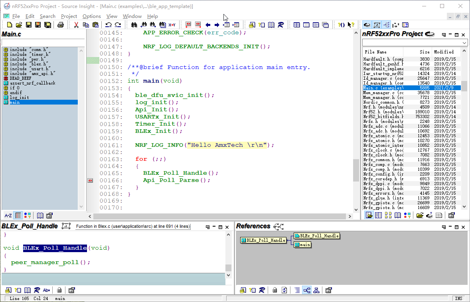Image resolution: width=470 pixels, height=302 pixels.
Task: Toggle the Context Window toolbar button
Action: click(377, 25)
